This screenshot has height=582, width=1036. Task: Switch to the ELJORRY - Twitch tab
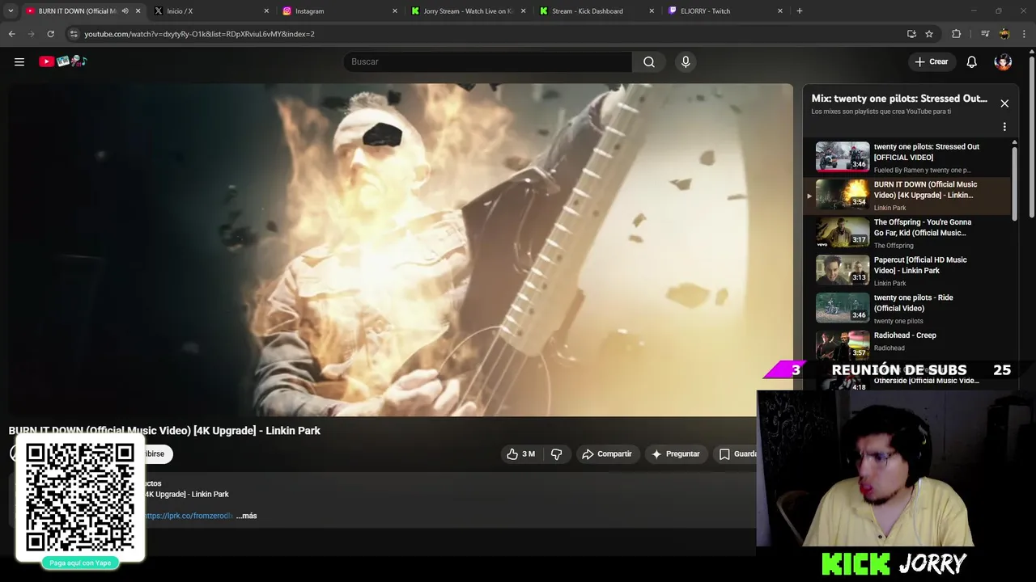[724, 11]
